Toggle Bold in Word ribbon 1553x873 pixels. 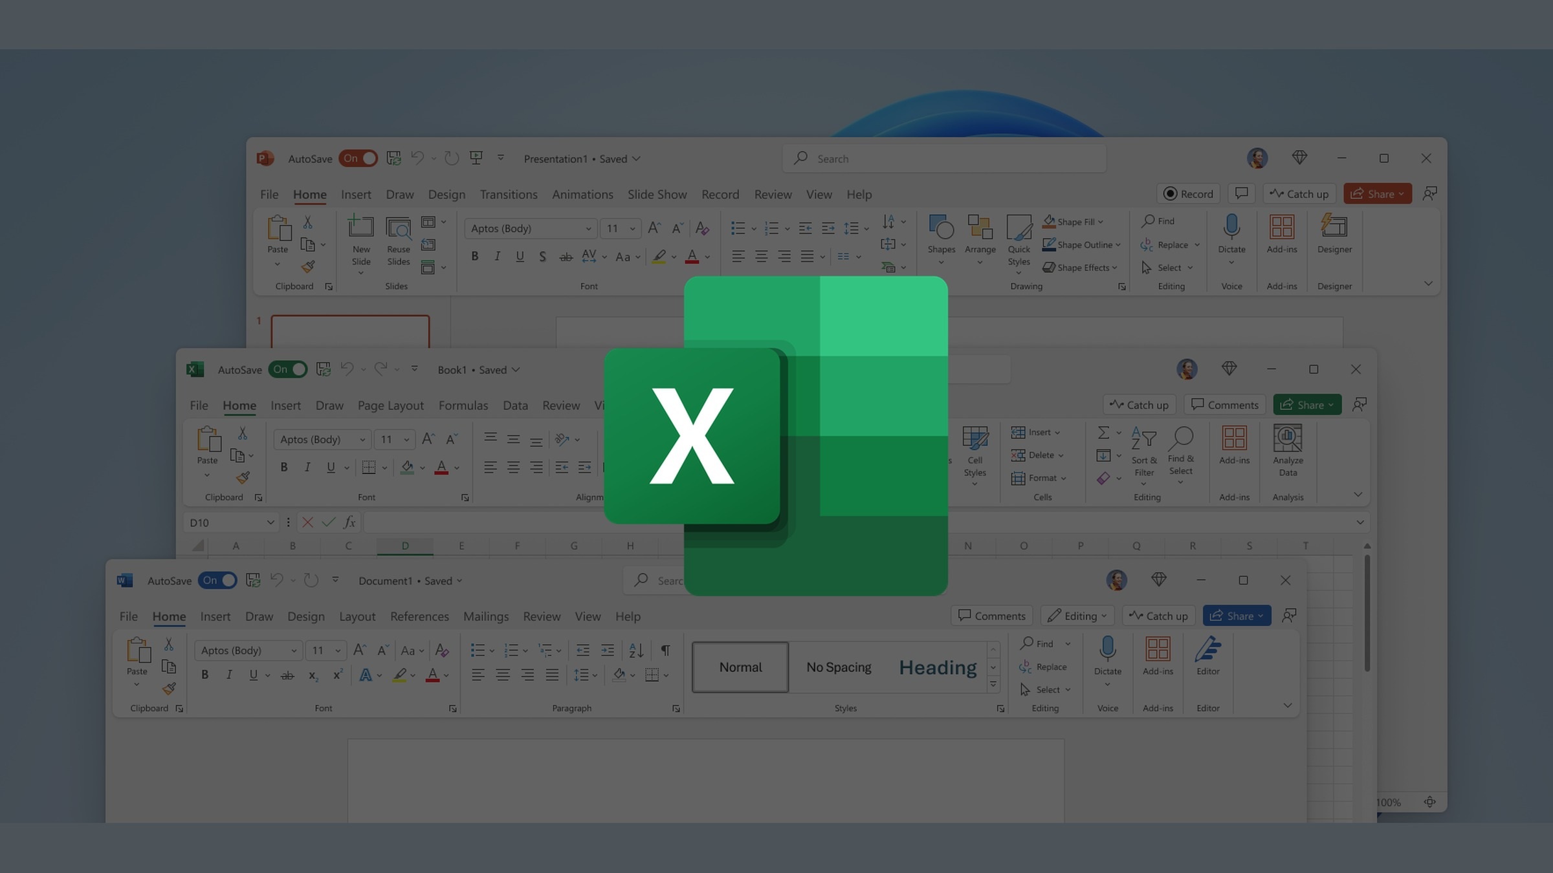[x=205, y=675]
